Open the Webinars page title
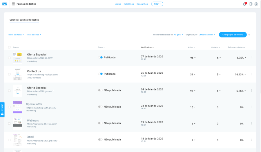The image size is (261, 152). click(33, 121)
